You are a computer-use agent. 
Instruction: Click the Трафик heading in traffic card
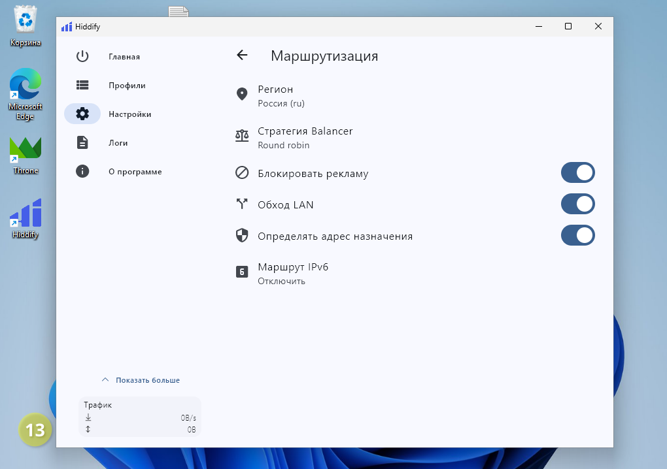tap(98, 405)
